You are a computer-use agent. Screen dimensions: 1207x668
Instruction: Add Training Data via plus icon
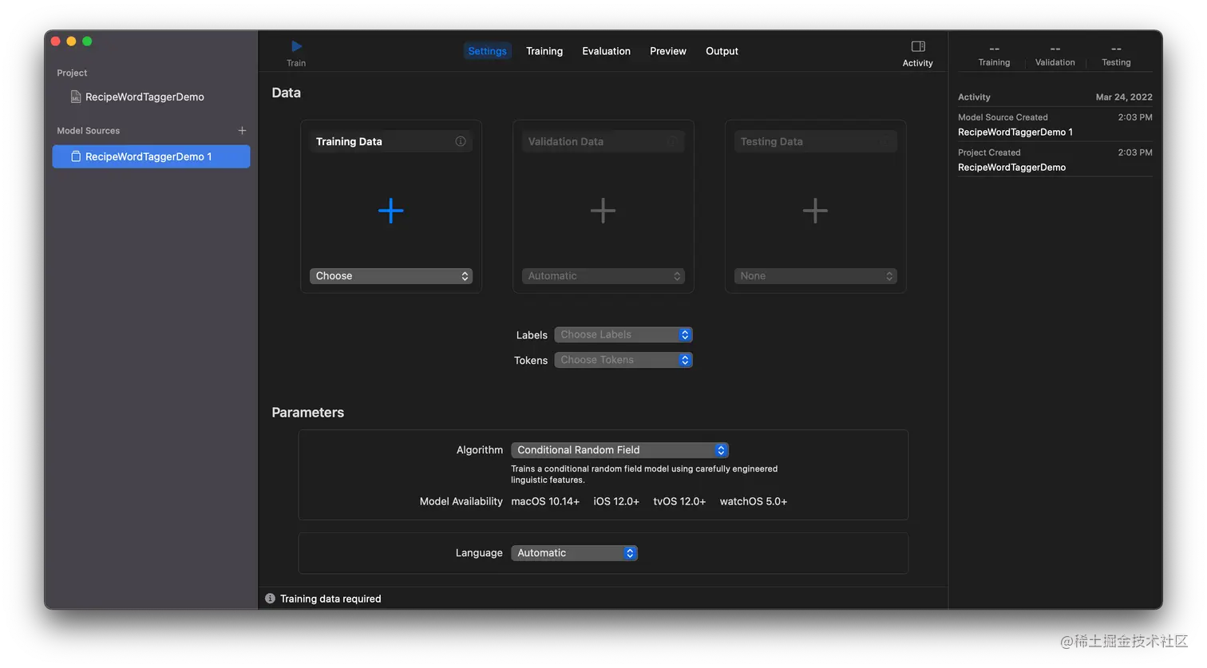pyautogui.click(x=390, y=210)
